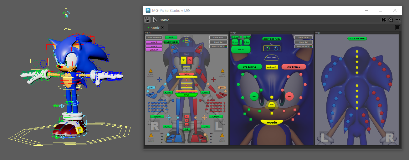Viewport: 409px width, 160px height.
Task: Click the blue four-arrow right arm icon
Action: pyautogui.click(x=160, y=80)
